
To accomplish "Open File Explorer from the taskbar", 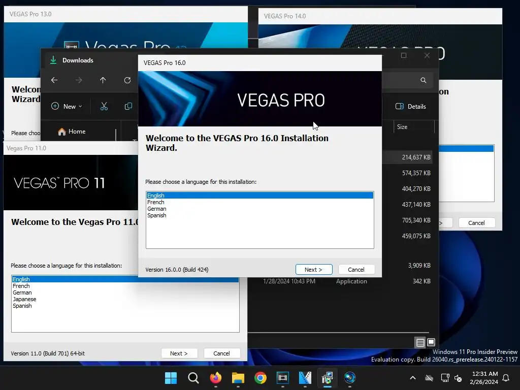I will coord(238,378).
